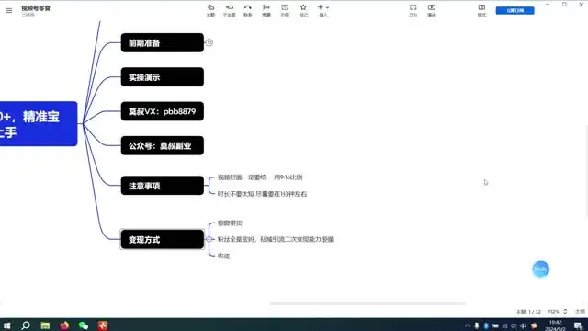Screen dimensions: 588x331
Task: Click the red app icon on taskbar
Action: tap(102, 325)
